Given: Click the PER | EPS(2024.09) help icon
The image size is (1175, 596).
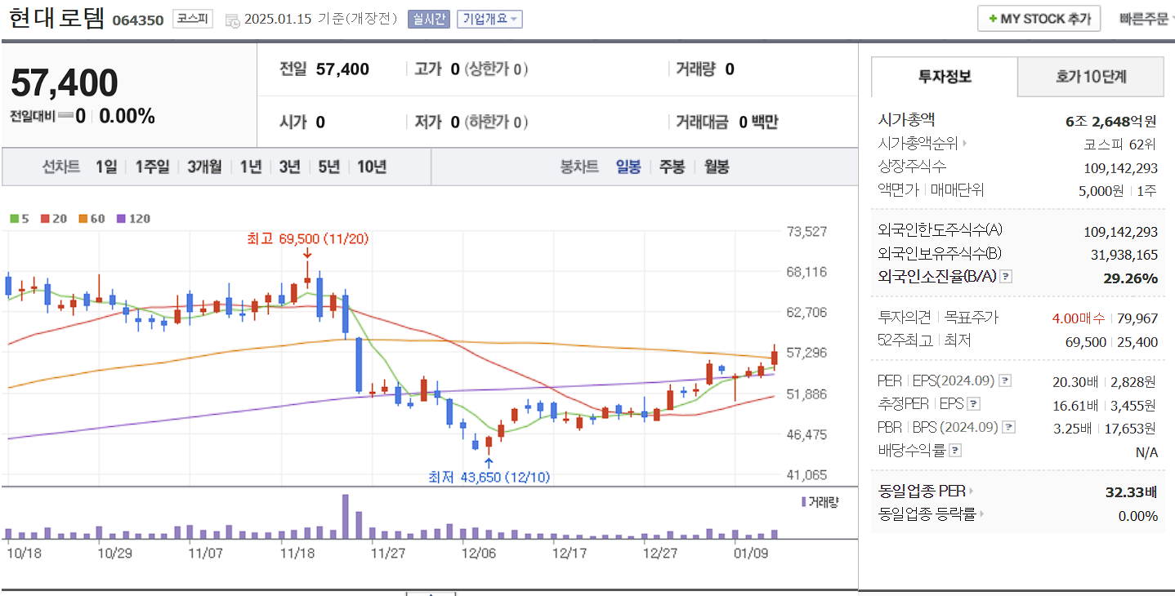Looking at the screenshot, I should tap(1005, 380).
